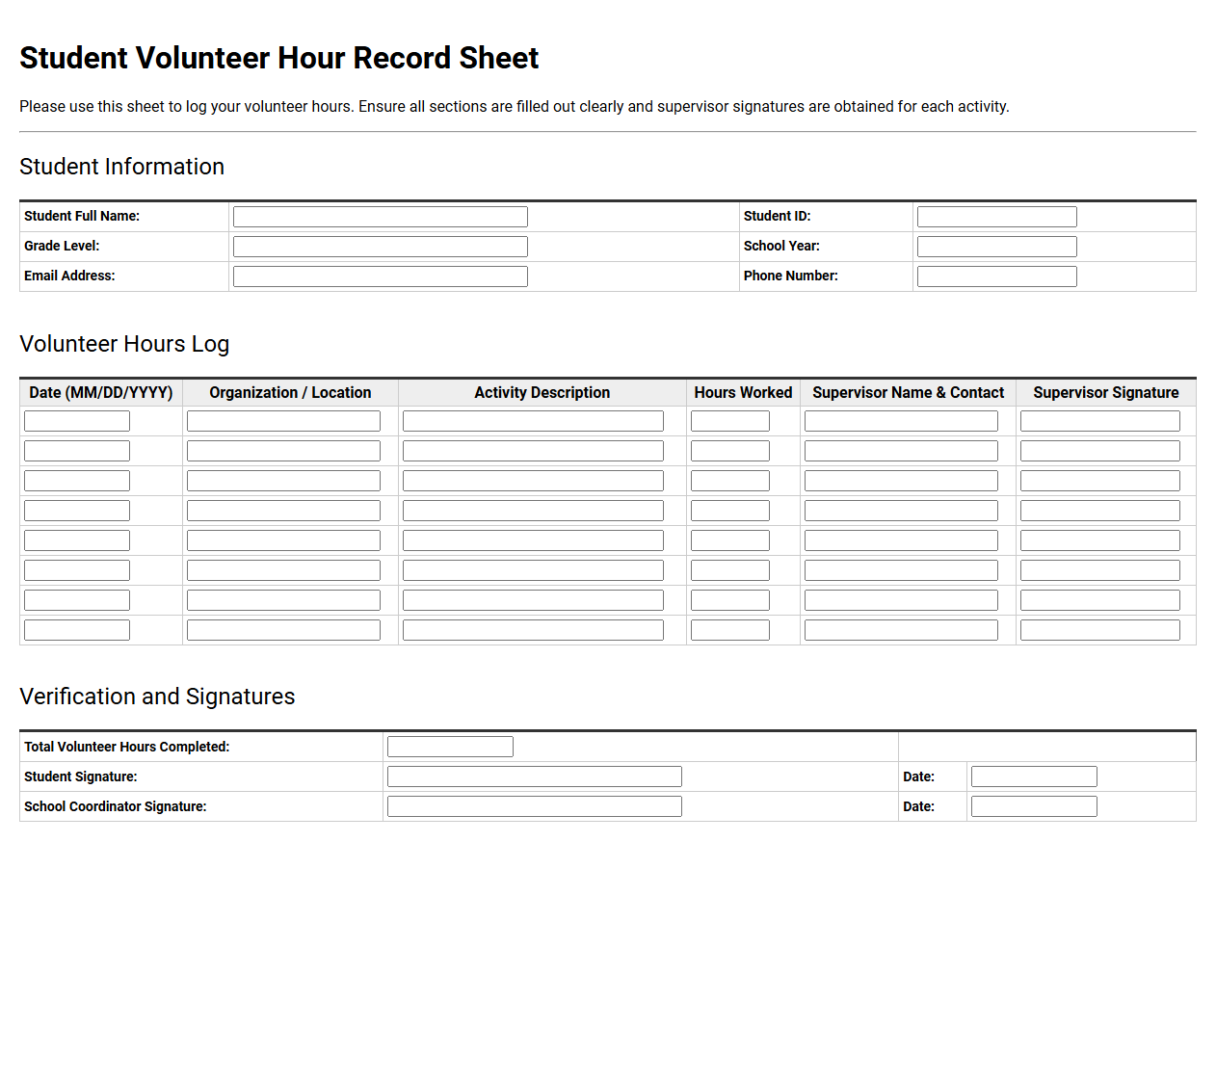Click the School Coordinator Signature field
This screenshot has width=1216, height=1079.
click(x=535, y=806)
